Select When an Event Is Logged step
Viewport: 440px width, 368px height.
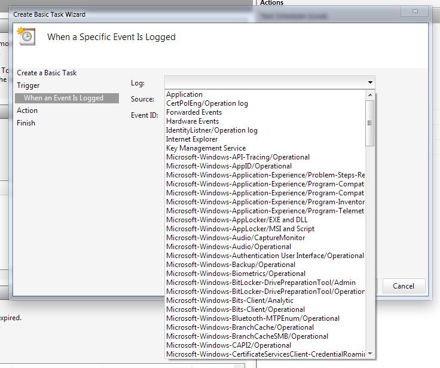coord(67,98)
